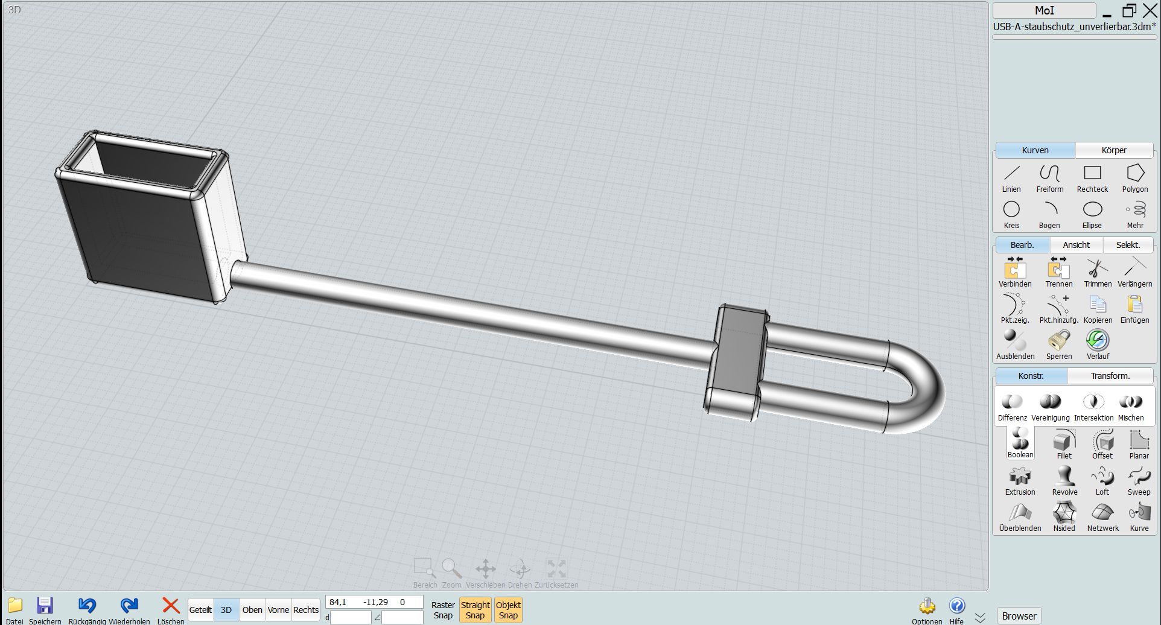Select the Netzwerk network tool
The image size is (1161, 625).
click(x=1102, y=518)
